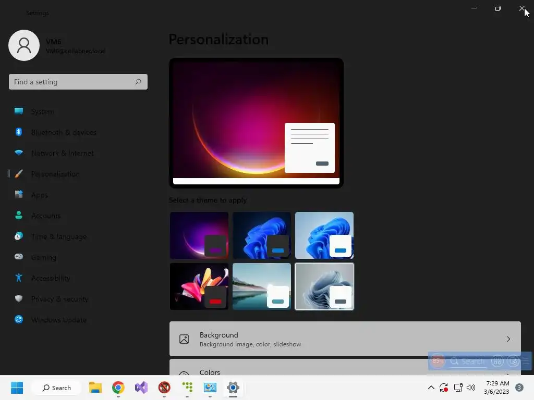Click the taskbar Search box
534x400 pixels.
pyautogui.click(x=56, y=387)
